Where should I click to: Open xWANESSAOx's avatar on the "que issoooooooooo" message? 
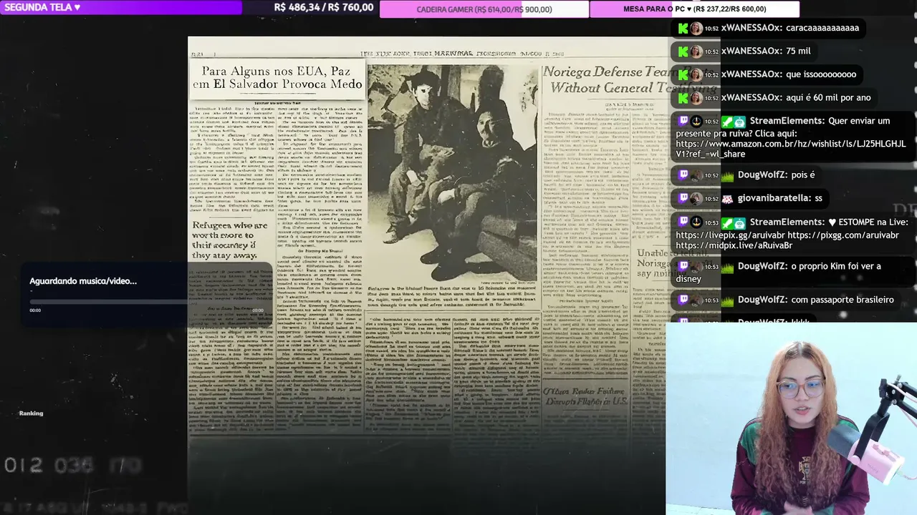click(696, 74)
